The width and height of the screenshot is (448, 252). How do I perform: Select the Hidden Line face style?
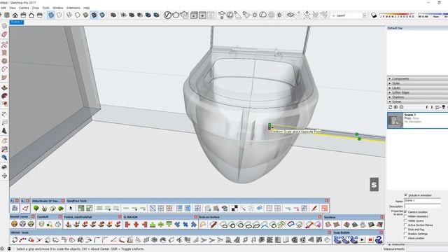(x=78, y=15)
